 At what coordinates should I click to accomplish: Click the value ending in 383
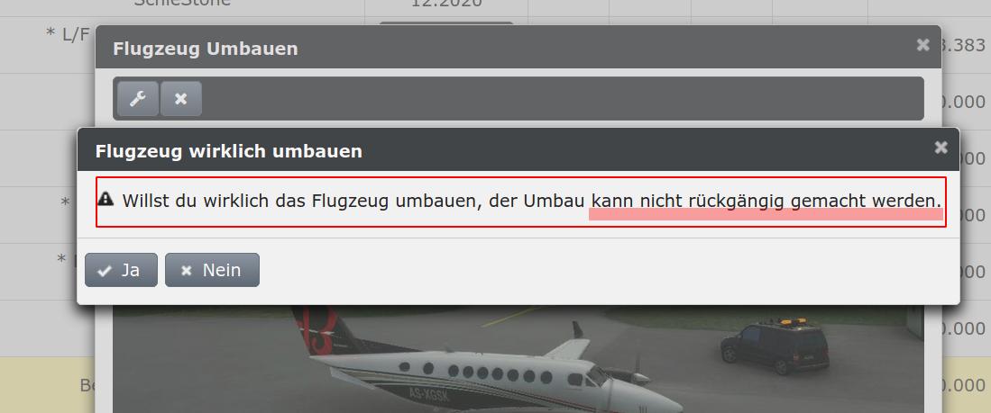click(x=965, y=45)
